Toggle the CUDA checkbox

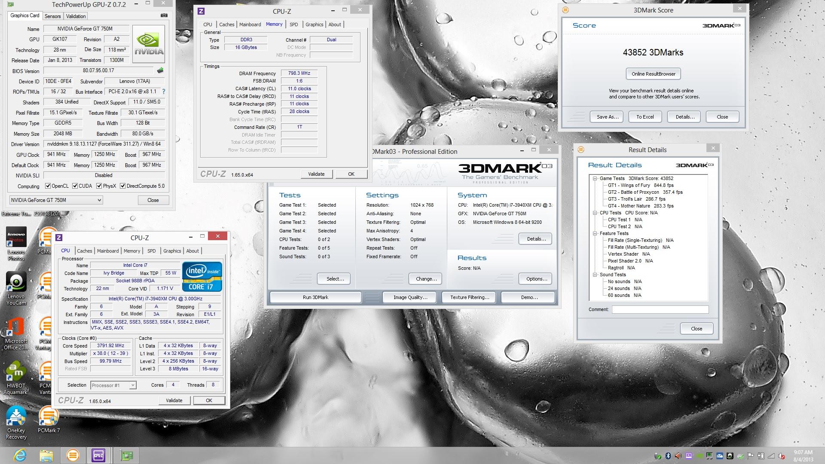click(75, 186)
